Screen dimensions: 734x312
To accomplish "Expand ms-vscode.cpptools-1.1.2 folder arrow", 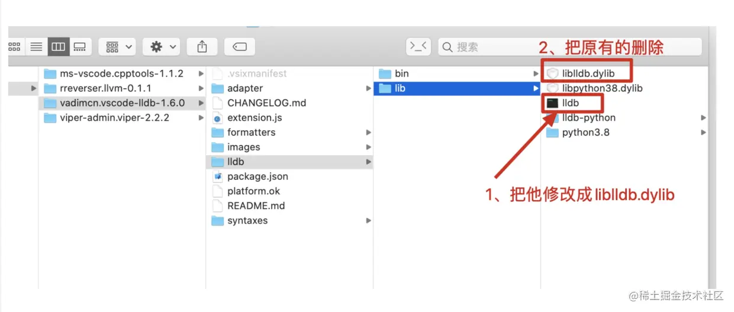I will click(201, 73).
